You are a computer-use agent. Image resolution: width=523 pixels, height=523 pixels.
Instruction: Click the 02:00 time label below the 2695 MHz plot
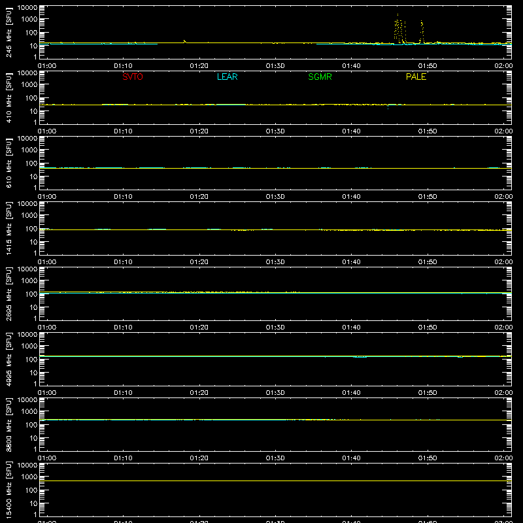(x=503, y=328)
